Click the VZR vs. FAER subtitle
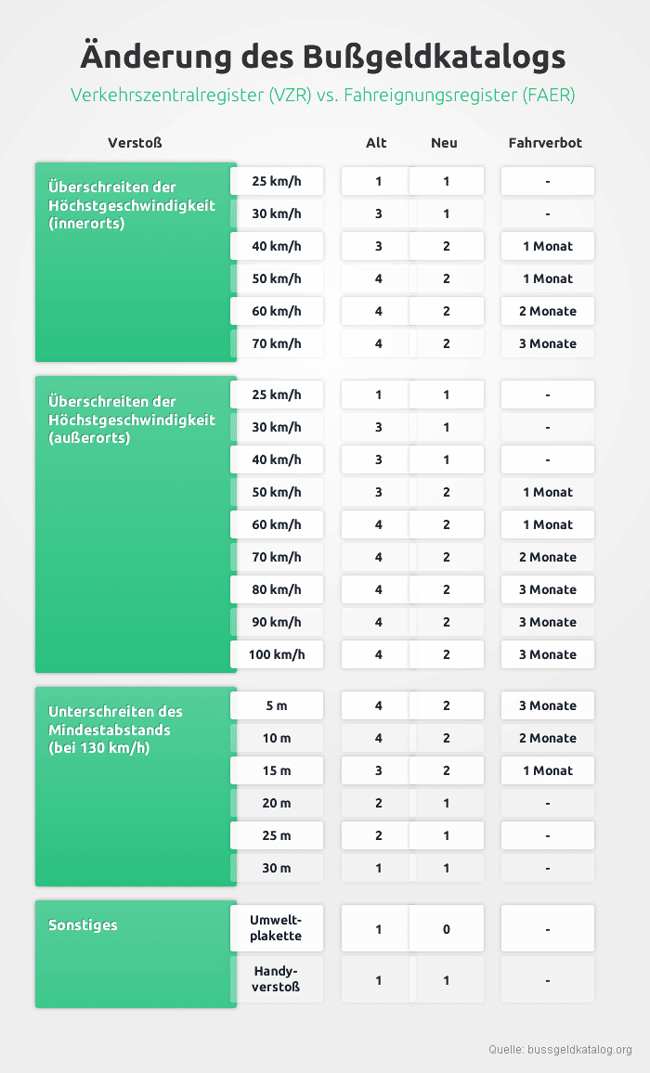Screen dimensions: 650x1073 323,96
